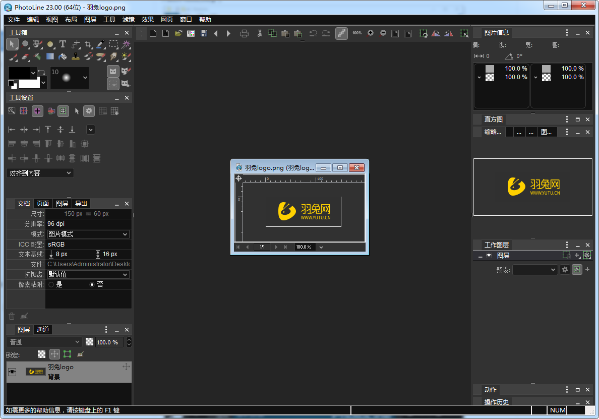The image size is (599, 419).
Task: Click the open file folder icon
Action: 178,34
